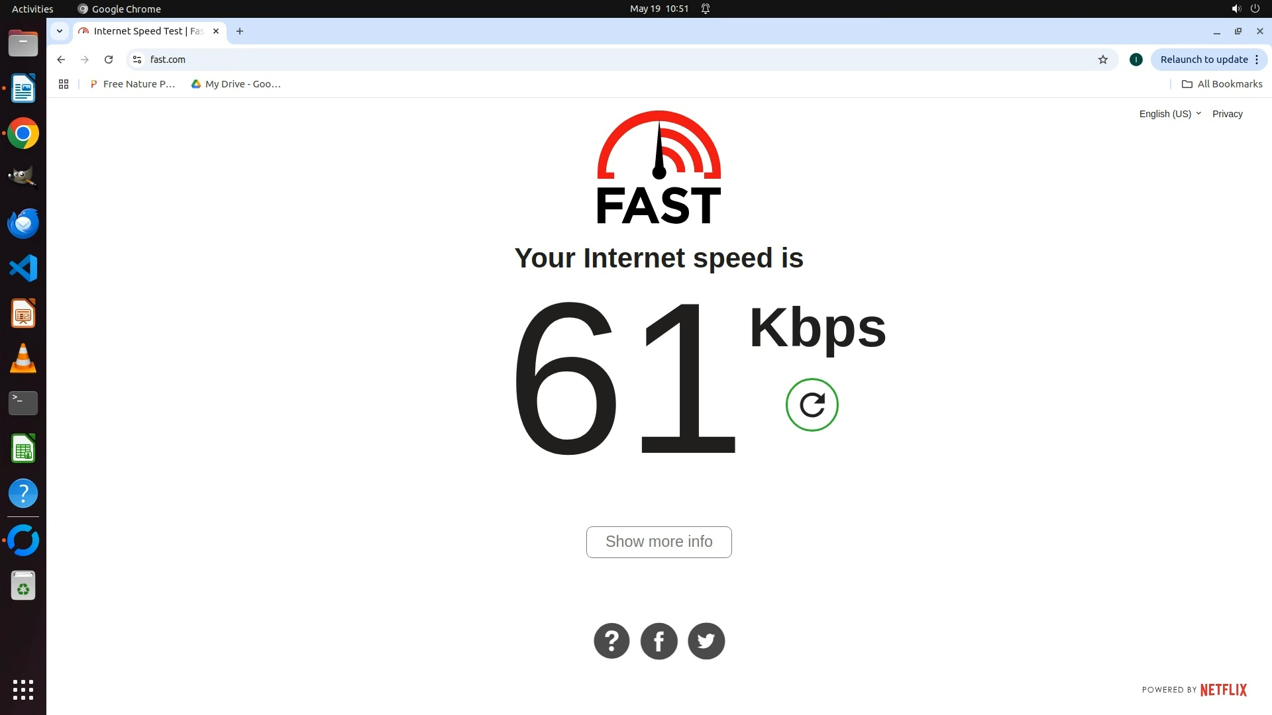
Task: Click Show more info button
Action: tap(659, 542)
